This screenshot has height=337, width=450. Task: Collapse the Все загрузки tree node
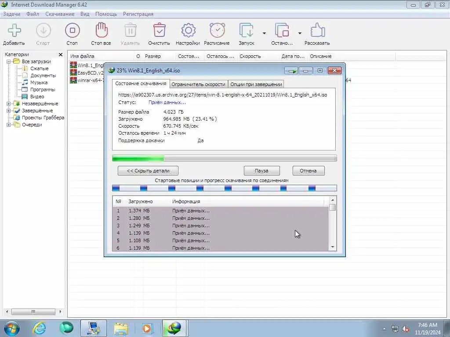click(x=9, y=61)
